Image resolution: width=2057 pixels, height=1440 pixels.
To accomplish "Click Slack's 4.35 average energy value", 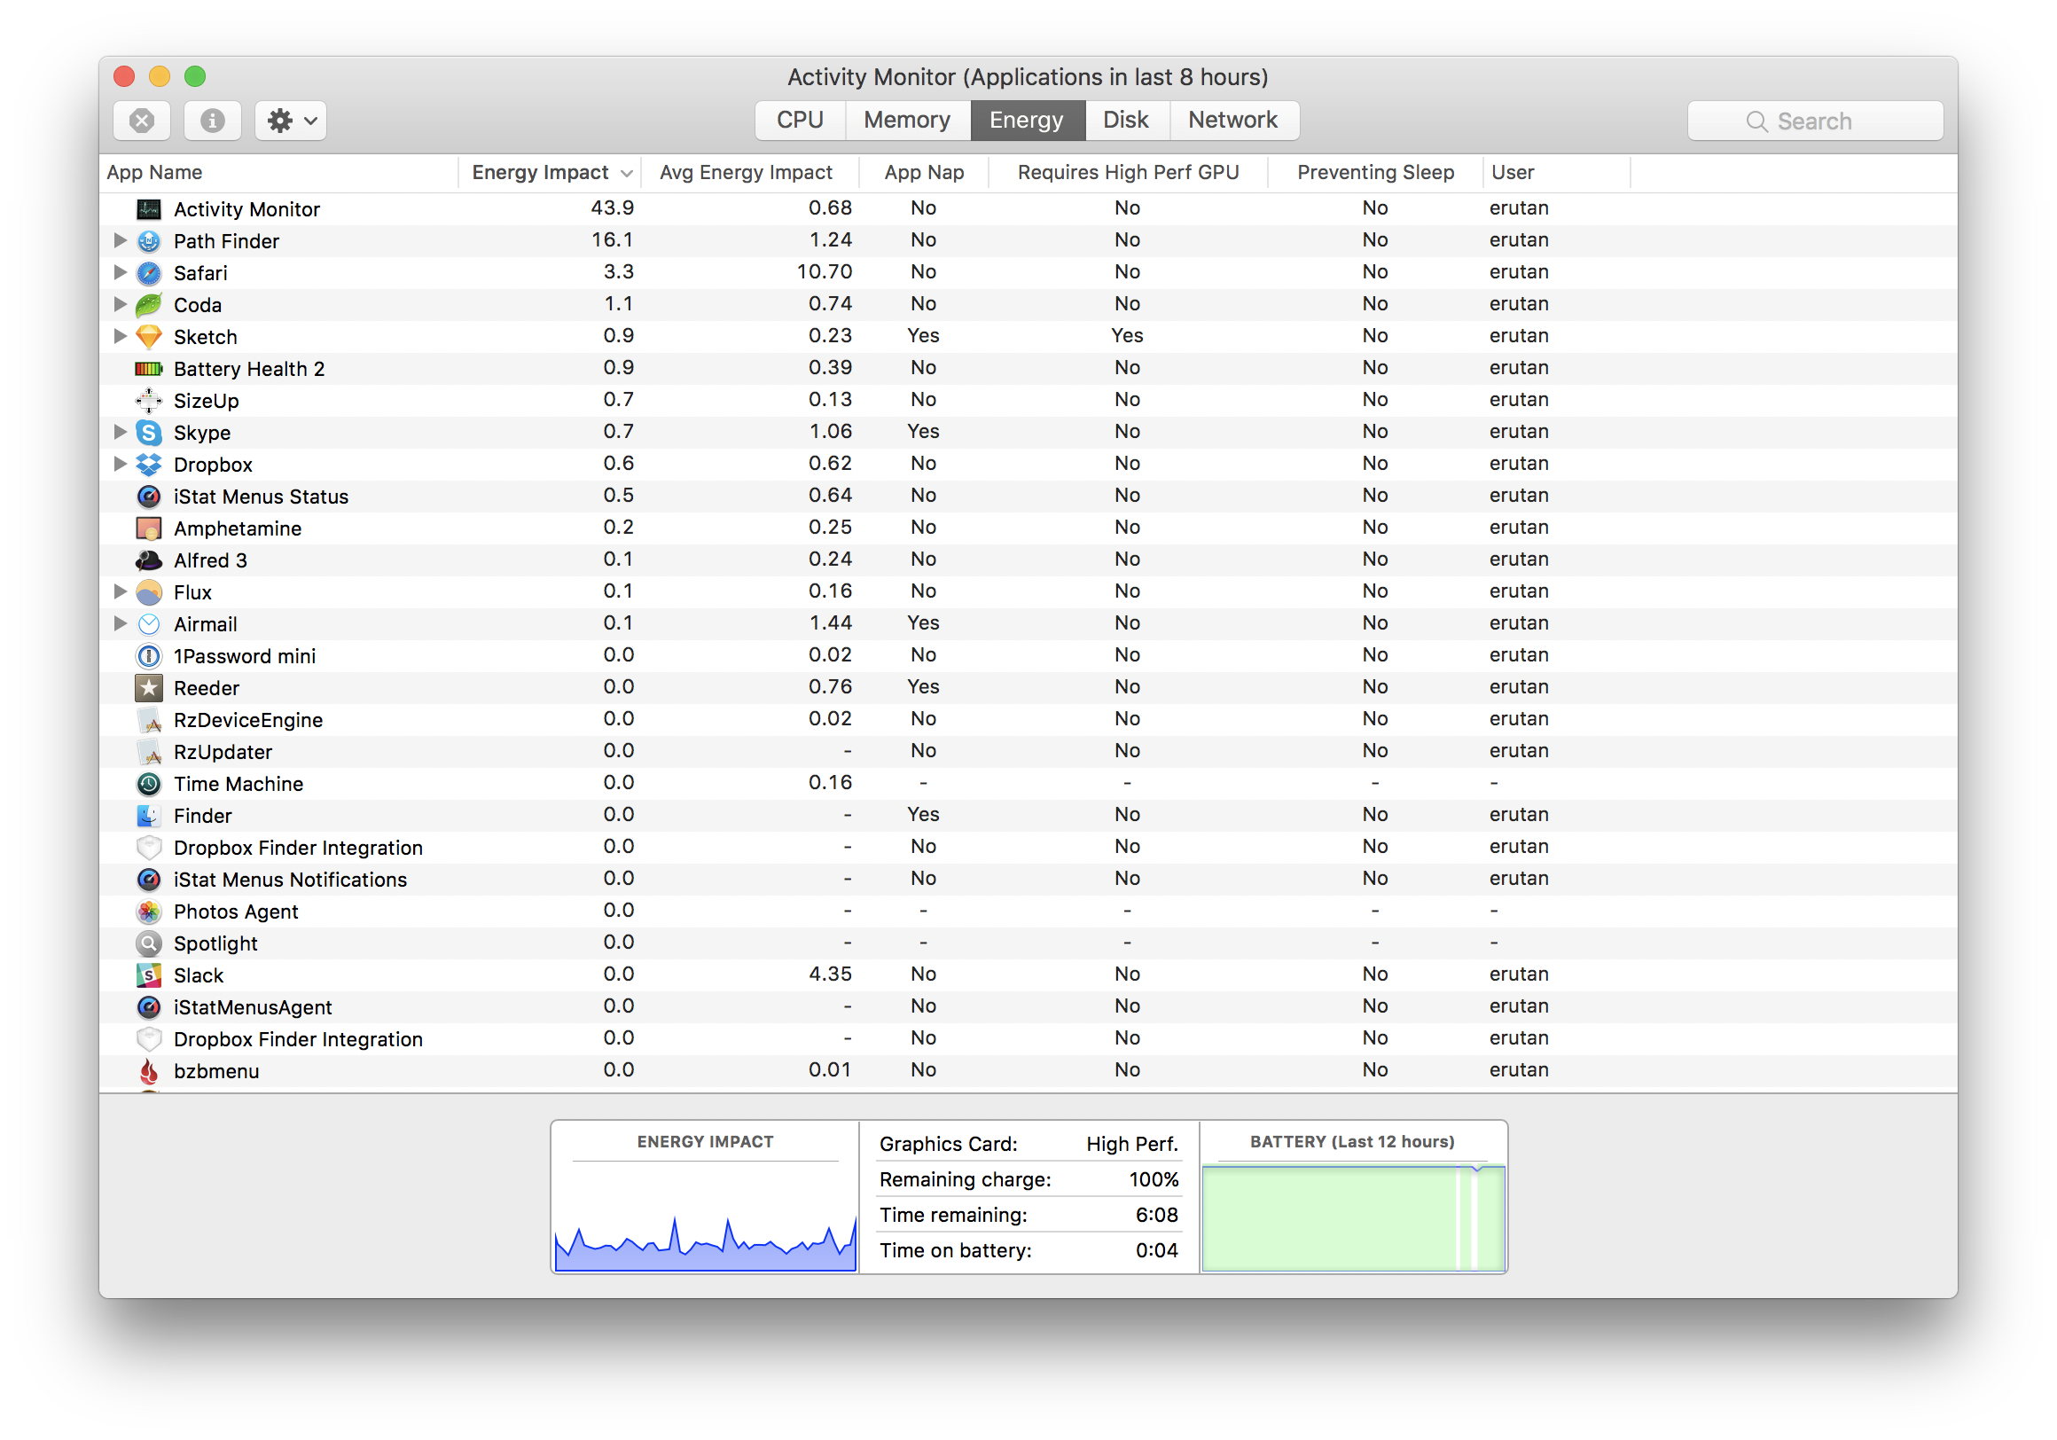I will [831, 974].
